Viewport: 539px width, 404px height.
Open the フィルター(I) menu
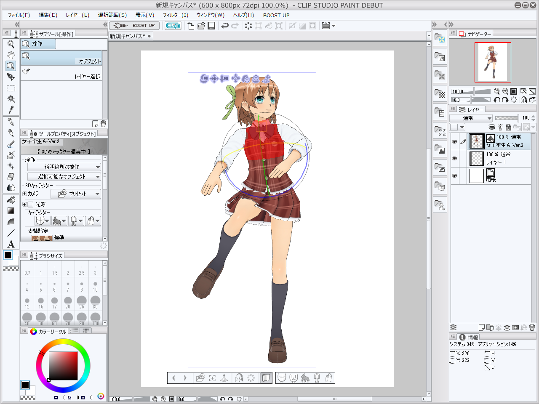click(x=176, y=15)
